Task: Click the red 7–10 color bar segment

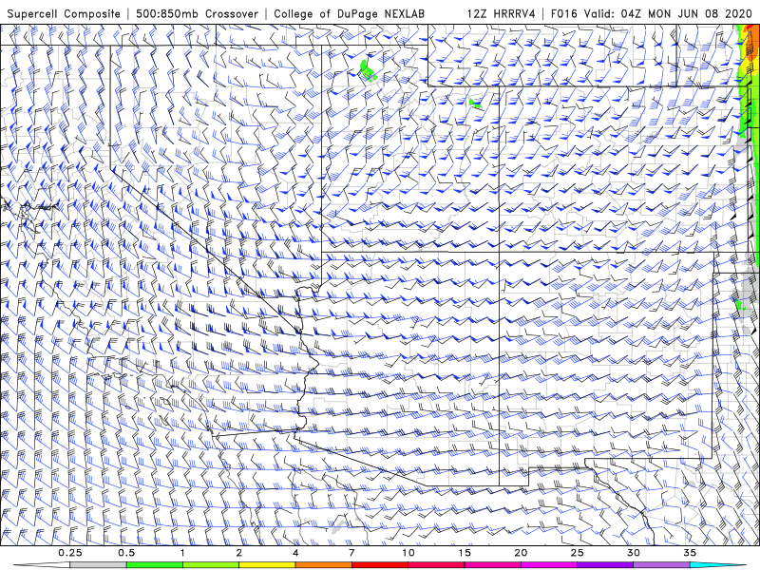Action: pos(379,565)
